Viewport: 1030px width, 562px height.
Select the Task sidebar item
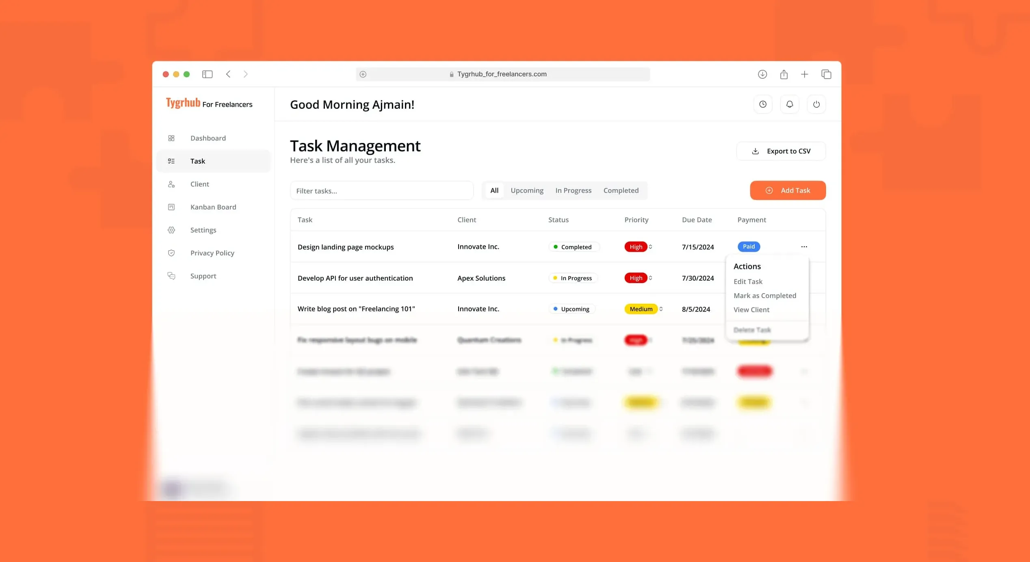pos(213,161)
